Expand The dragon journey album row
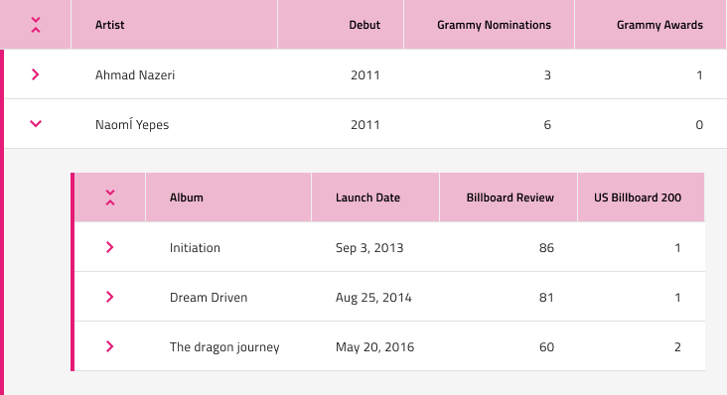This screenshot has height=395, width=727. tap(109, 346)
